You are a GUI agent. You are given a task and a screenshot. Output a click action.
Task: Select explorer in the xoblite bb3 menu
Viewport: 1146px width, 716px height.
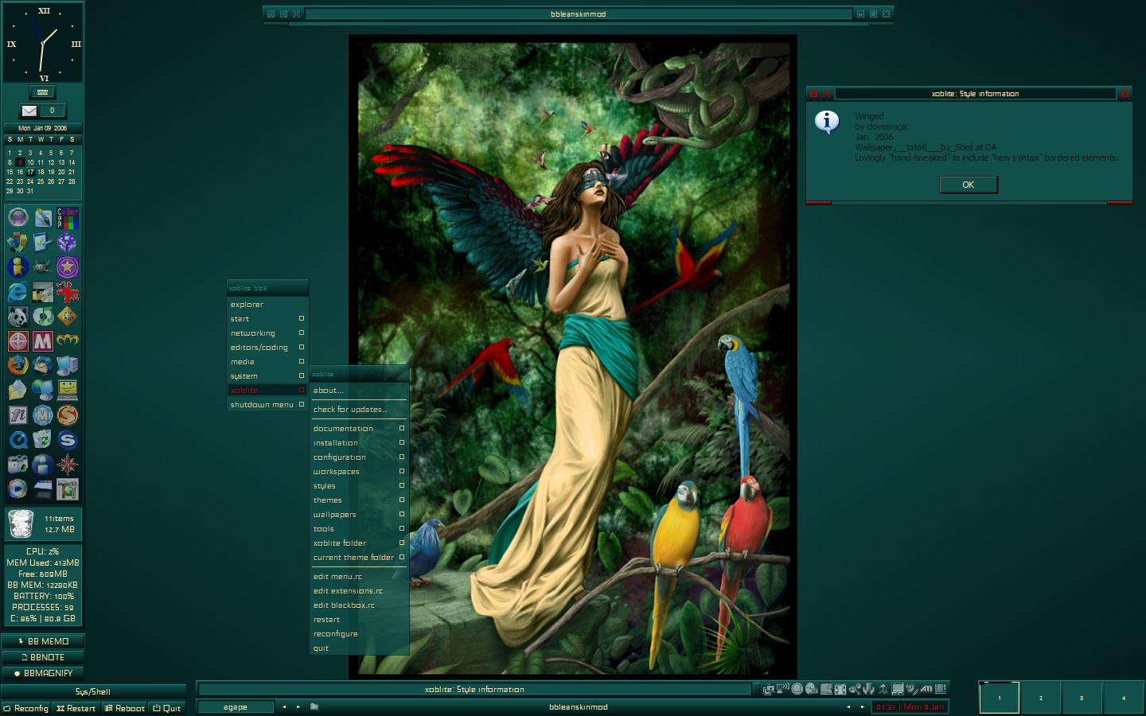click(x=267, y=305)
